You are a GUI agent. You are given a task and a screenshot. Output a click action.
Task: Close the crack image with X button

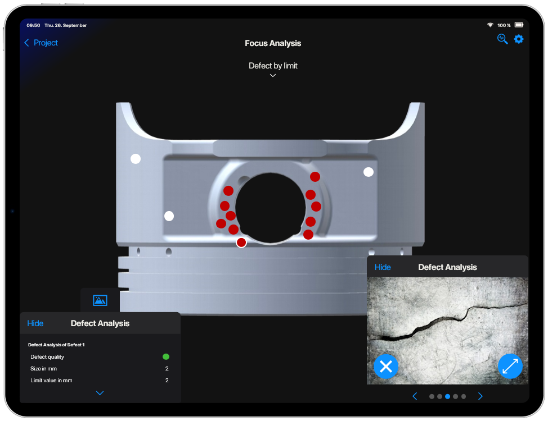pos(386,366)
